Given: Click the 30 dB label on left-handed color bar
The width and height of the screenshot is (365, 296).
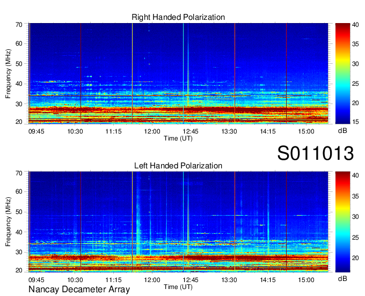Looking at the screenshot, I should (x=355, y=217).
